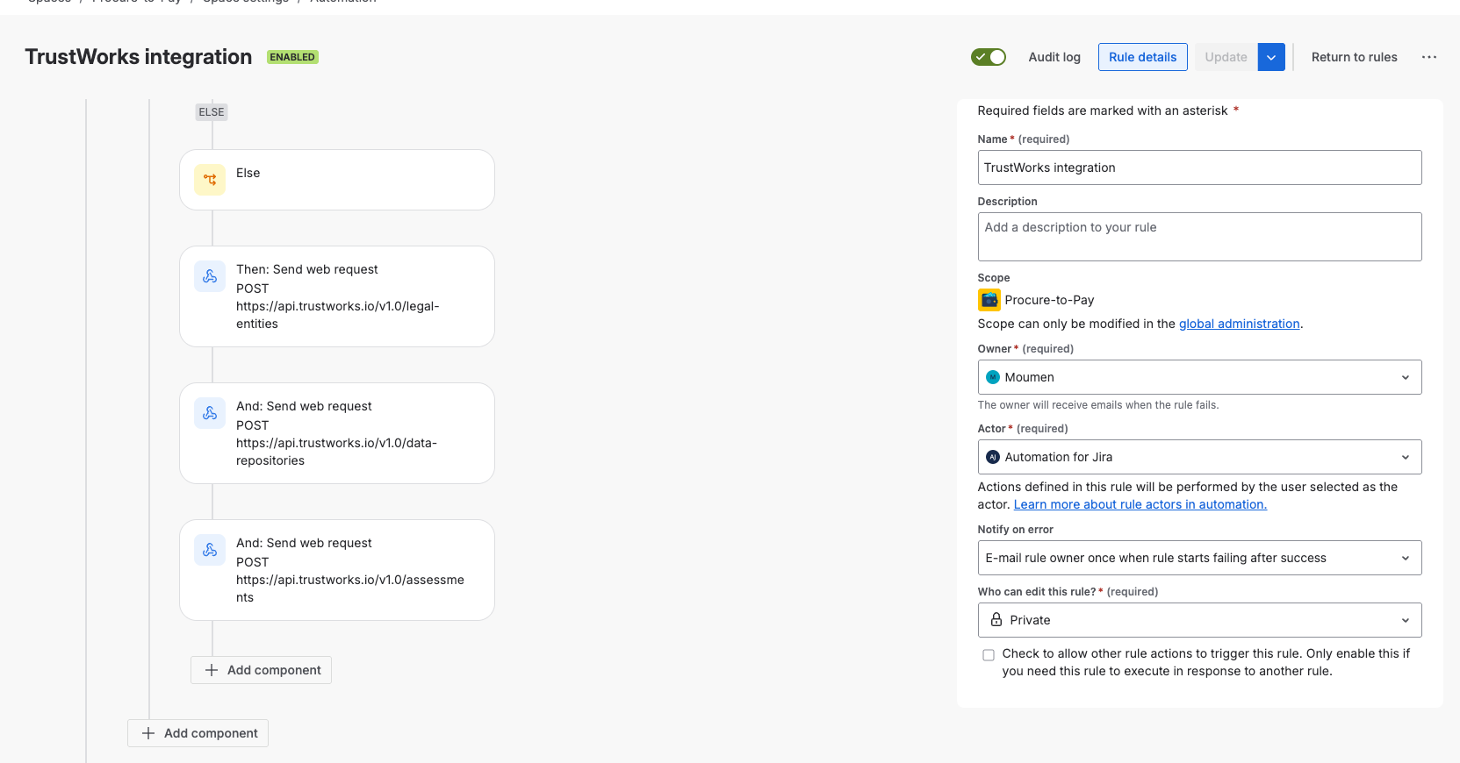Expand the Update button dropdown arrow

coord(1271,57)
